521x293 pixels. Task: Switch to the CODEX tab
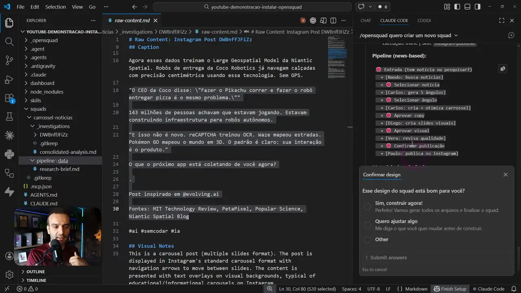(x=424, y=20)
